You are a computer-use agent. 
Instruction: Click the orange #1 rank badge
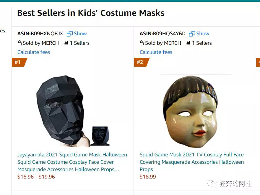[18, 62]
